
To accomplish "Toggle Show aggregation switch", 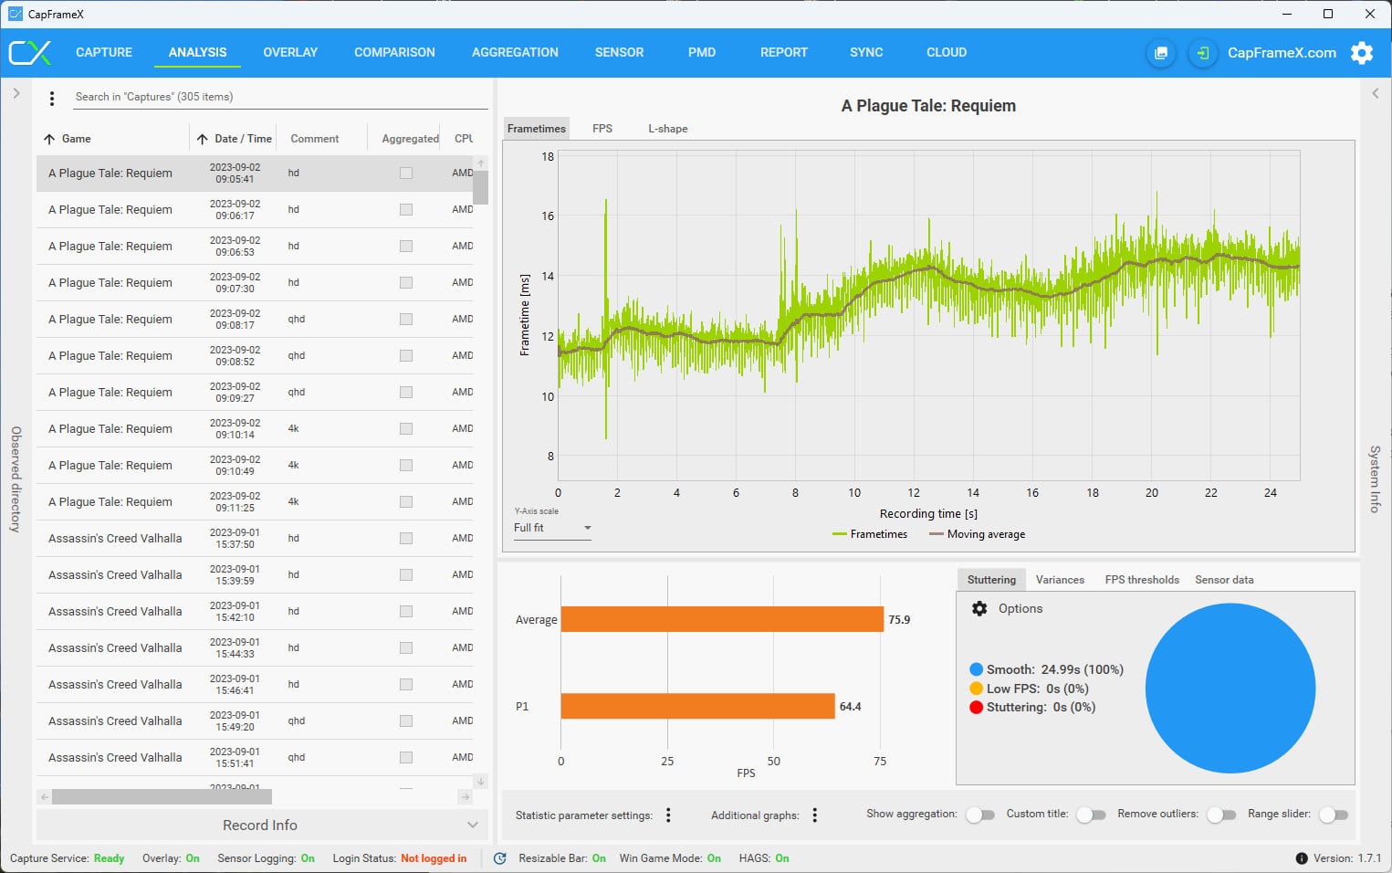I will pyautogui.click(x=980, y=815).
